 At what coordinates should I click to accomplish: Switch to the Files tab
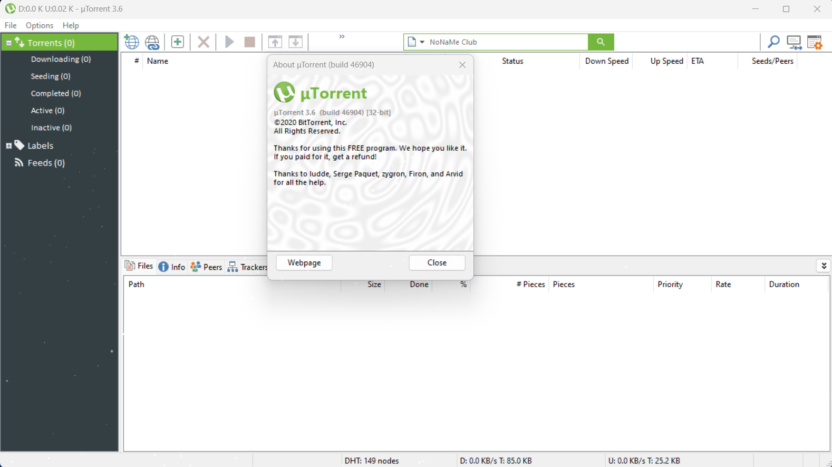click(139, 266)
